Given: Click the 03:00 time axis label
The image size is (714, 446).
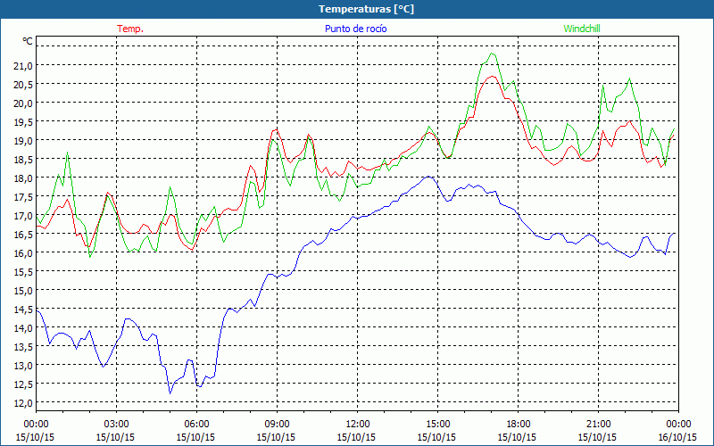Looking at the screenshot, I should coord(117,425).
